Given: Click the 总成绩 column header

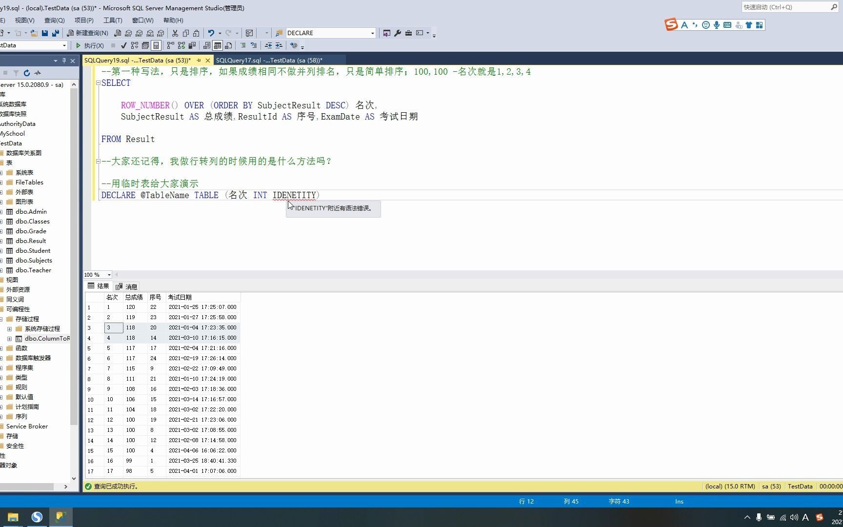Looking at the screenshot, I should click(134, 297).
